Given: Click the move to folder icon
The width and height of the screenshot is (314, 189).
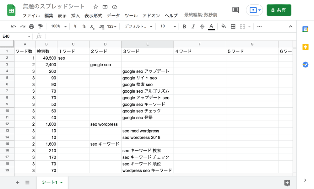Looking at the screenshot, I should pyautogui.click(x=105, y=7).
